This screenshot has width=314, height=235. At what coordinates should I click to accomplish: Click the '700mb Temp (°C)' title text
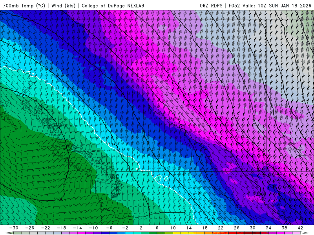point(24,5)
